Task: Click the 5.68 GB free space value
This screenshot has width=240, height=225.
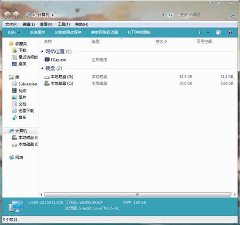Action: [x=227, y=83]
